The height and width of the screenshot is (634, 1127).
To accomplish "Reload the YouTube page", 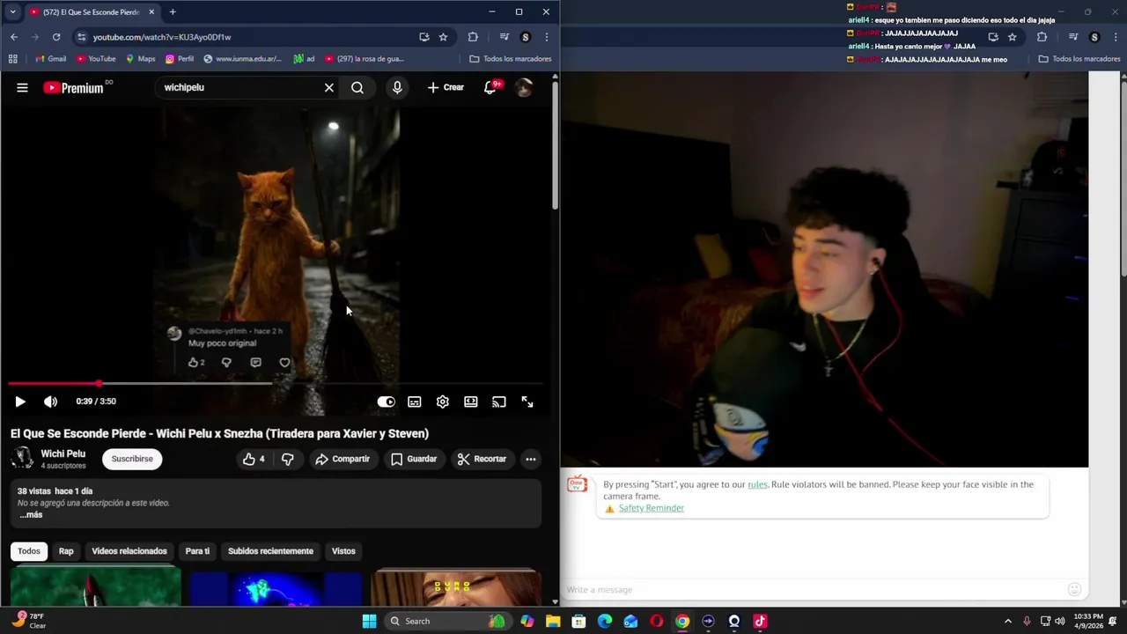I will 56,37.
